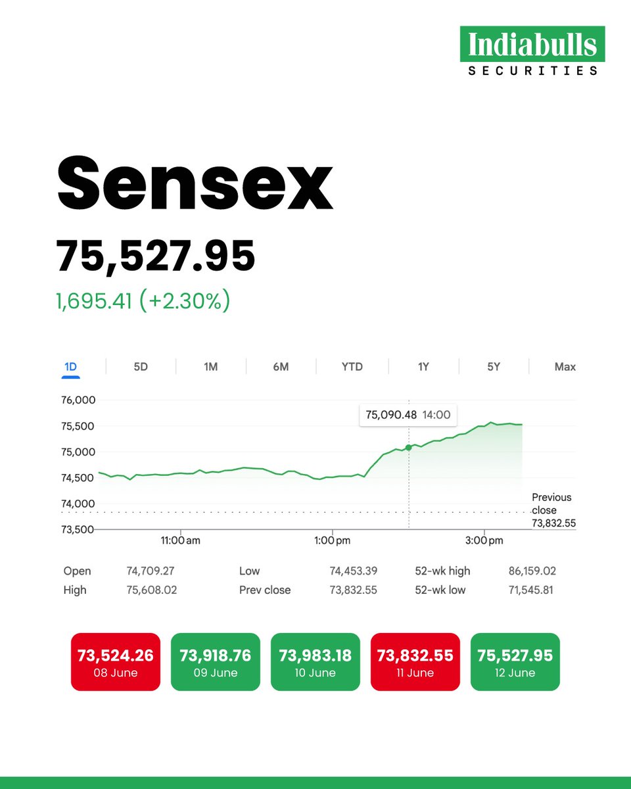631x789 pixels.
Task: Select the 09 June green price card
Action: [216, 662]
